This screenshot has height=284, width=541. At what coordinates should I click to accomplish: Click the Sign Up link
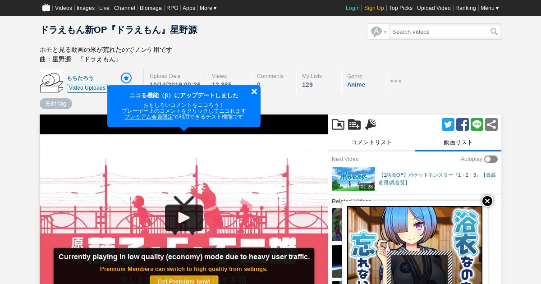(x=374, y=8)
